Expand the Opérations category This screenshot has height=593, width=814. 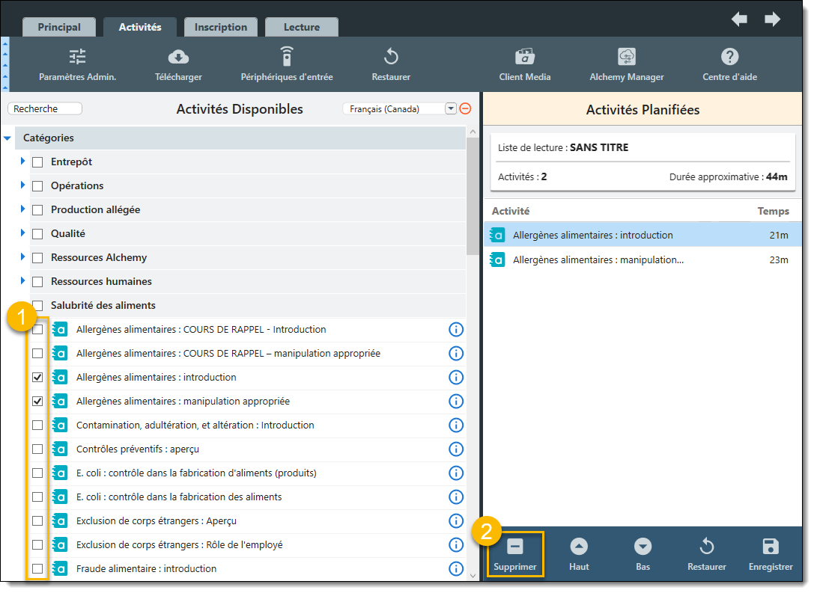coord(23,185)
